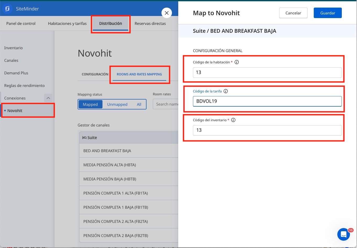
Task: Select the Unmapped filter
Action: 117,104
